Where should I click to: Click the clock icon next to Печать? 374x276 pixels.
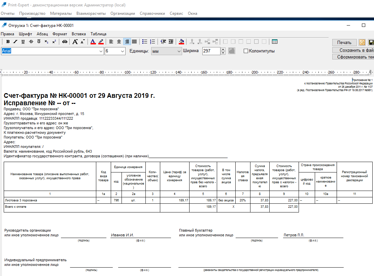[x=362, y=42]
